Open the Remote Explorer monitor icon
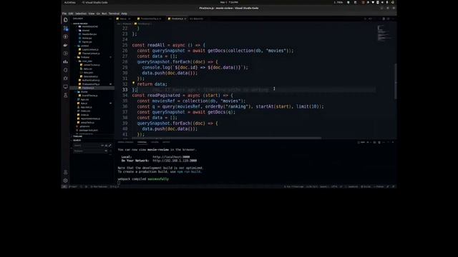This screenshot has width=458, height=257. click(x=65, y=87)
